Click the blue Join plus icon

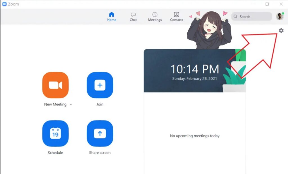100,85
